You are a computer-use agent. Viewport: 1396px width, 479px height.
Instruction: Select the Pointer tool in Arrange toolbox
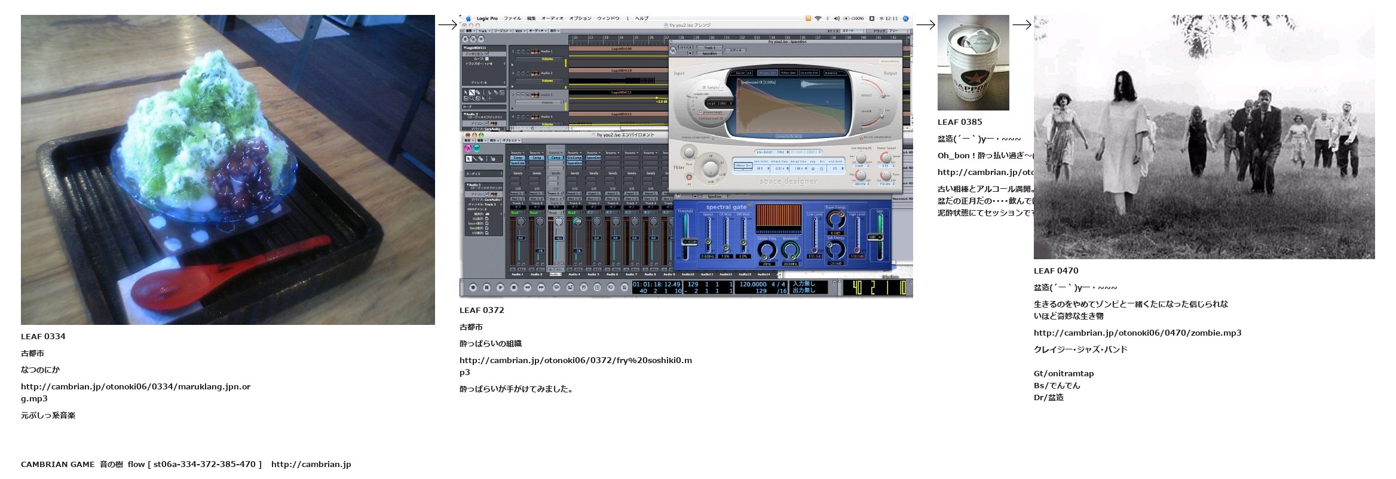466,93
